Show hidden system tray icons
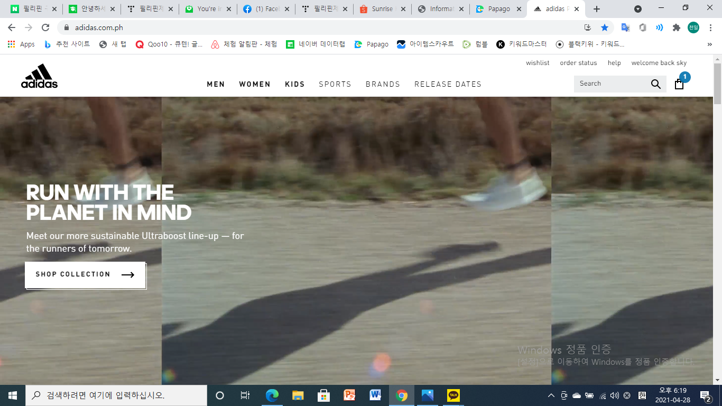Image resolution: width=722 pixels, height=406 pixels. (551, 395)
